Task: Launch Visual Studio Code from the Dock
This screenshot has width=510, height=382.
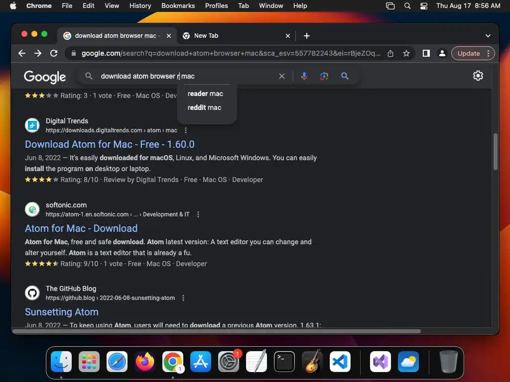Action: click(340, 362)
